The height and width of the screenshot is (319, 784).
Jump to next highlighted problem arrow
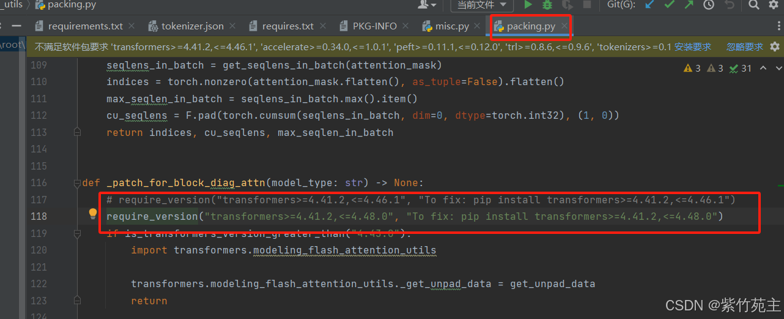click(x=778, y=68)
